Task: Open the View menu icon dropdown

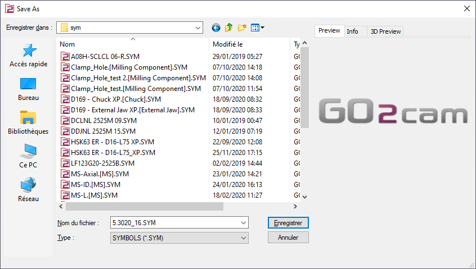Action: pos(258,28)
